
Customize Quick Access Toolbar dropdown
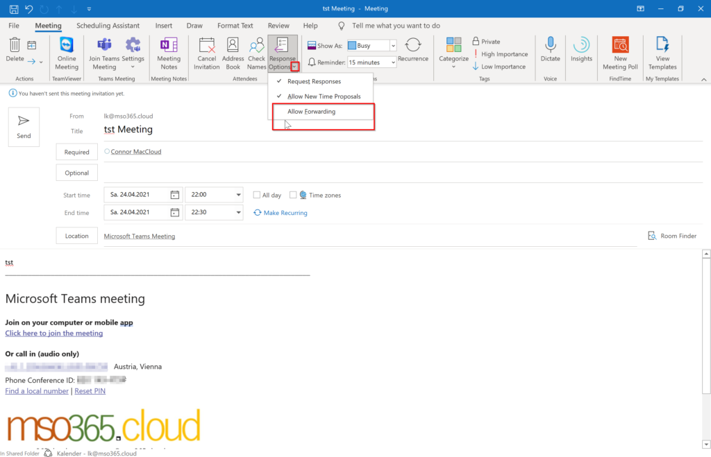[89, 8]
